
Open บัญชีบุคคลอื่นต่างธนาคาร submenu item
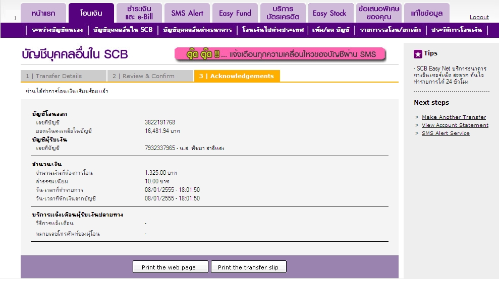[x=197, y=30]
